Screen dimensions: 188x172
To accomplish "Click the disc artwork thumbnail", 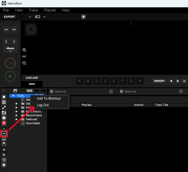I will point(31,30).
